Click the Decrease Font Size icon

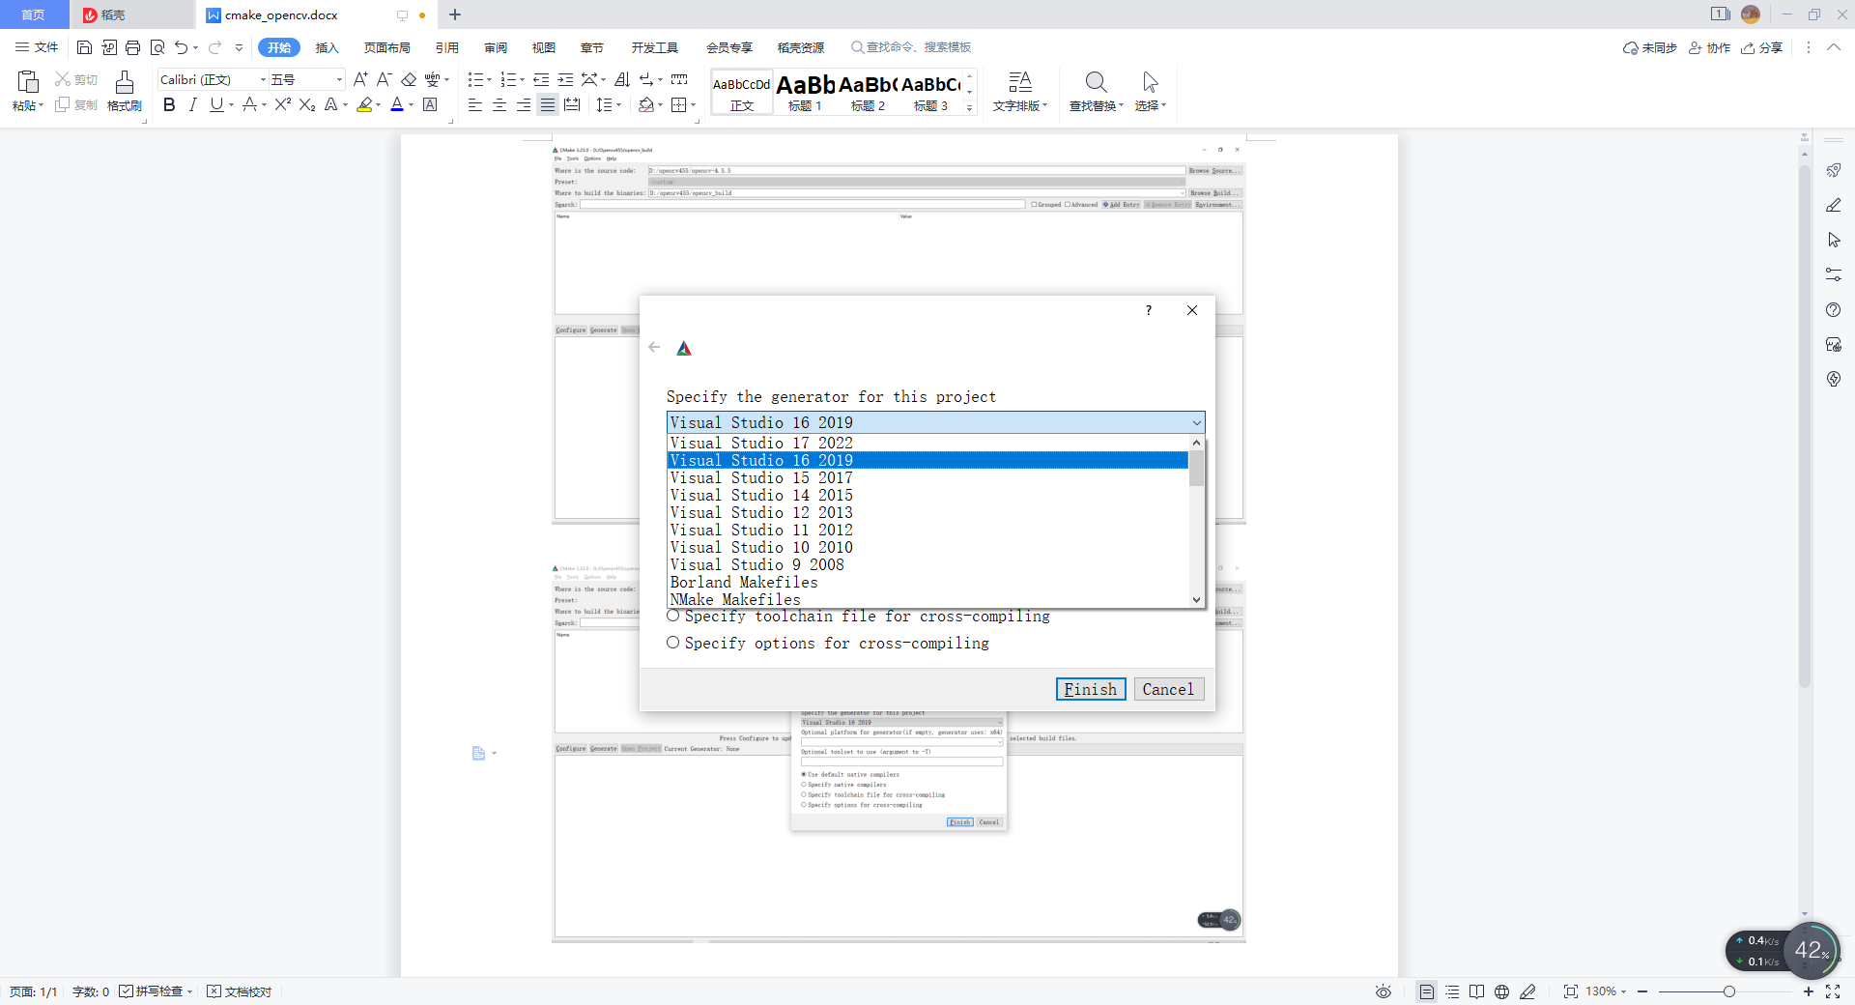tap(384, 79)
